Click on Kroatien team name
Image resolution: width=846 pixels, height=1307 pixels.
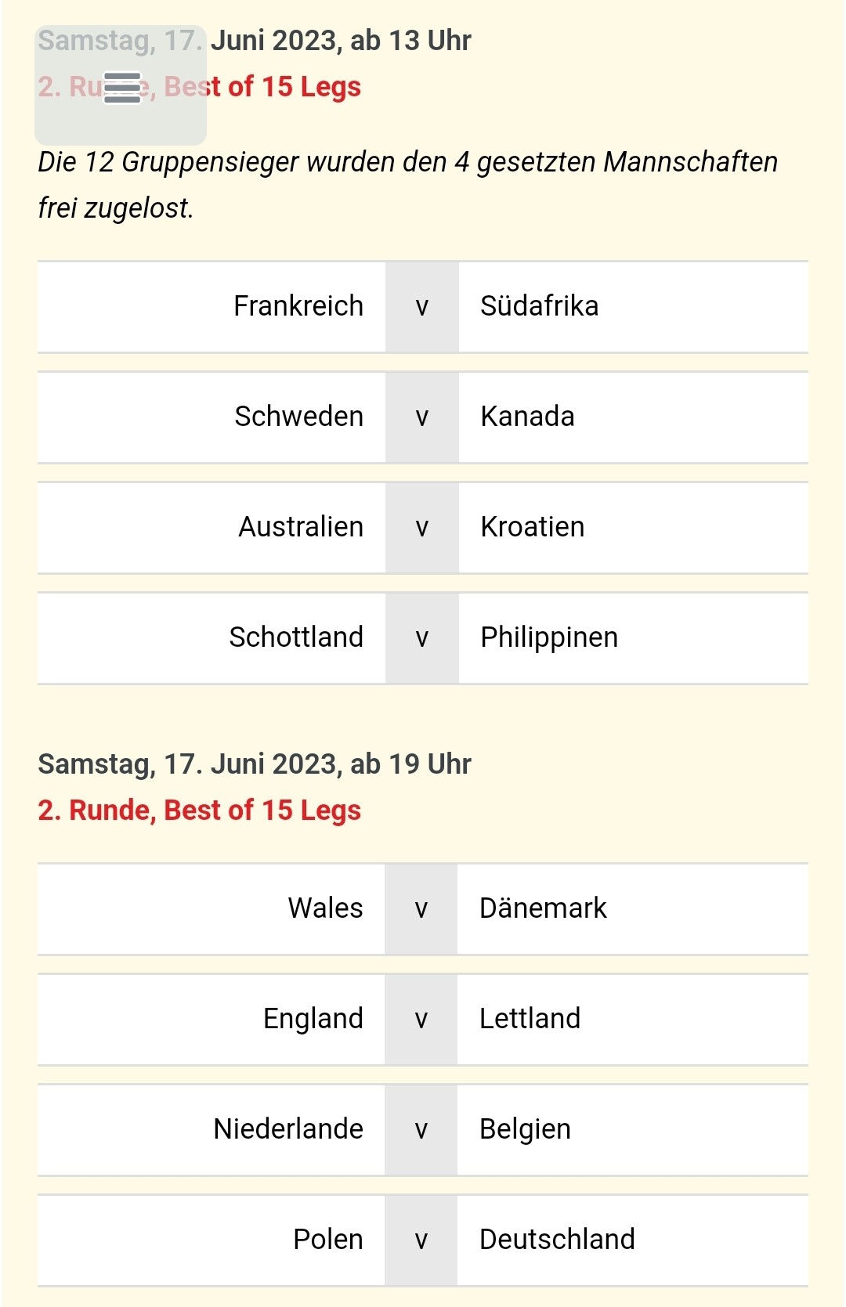pyautogui.click(x=532, y=527)
